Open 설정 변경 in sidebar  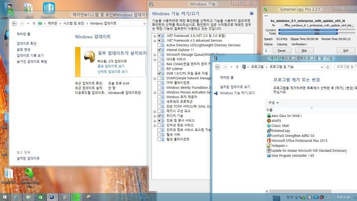point(23,50)
